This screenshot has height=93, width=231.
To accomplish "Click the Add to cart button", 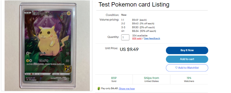I will (187, 59).
